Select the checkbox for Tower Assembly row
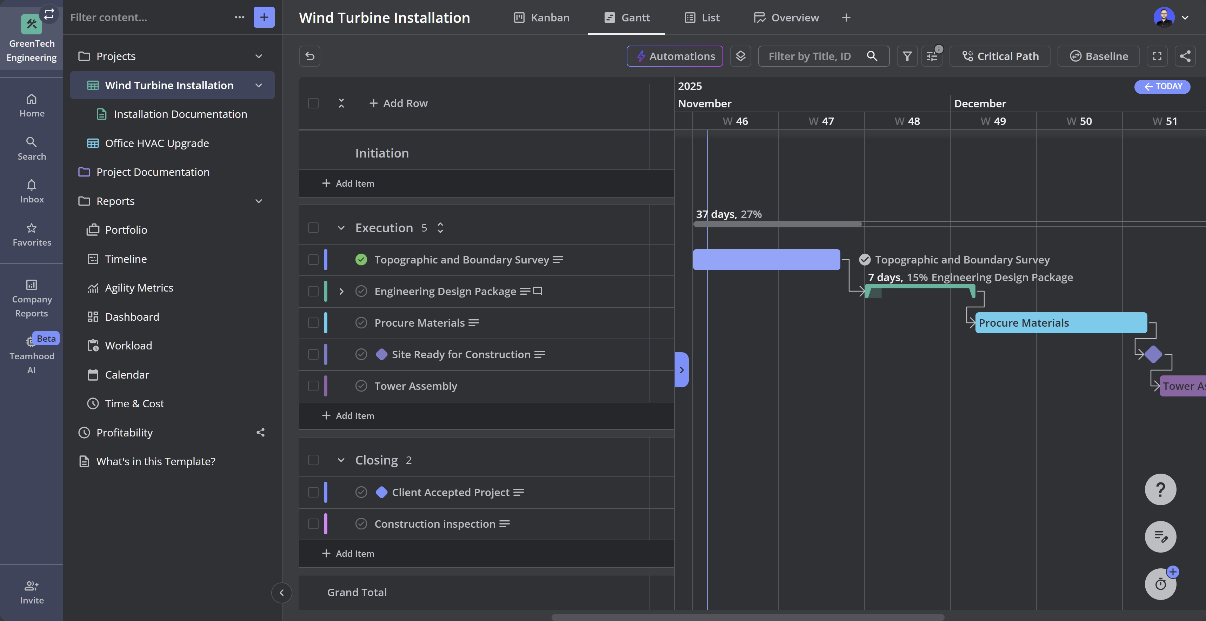The height and width of the screenshot is (621, 1206). [313, 386]
